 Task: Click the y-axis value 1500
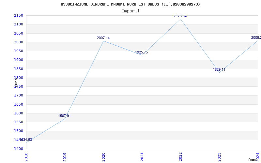pos(19,131)
